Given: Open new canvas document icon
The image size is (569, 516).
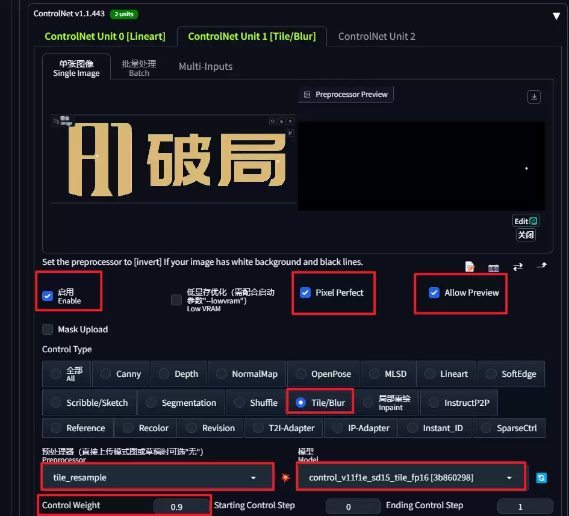Looking at the screenshot, I should coord(470,267).
